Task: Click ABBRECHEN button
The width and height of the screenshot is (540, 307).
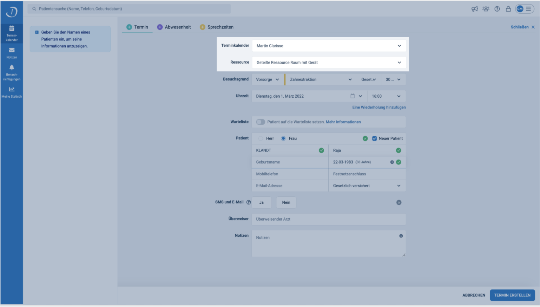Action: (474, 295)
